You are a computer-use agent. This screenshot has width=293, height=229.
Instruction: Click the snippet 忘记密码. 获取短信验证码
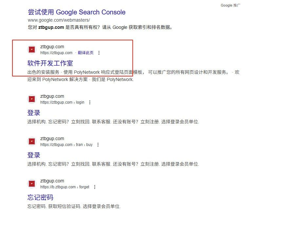pos(74,206)
